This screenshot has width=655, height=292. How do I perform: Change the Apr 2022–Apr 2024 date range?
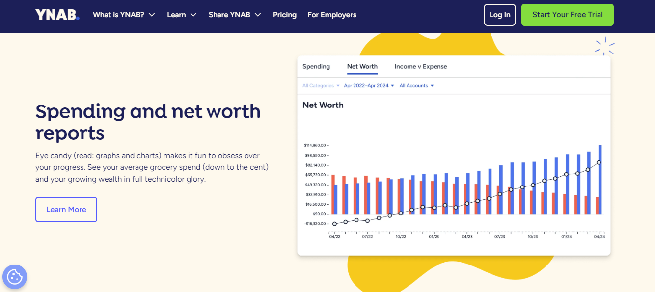[x=369, y=86]
